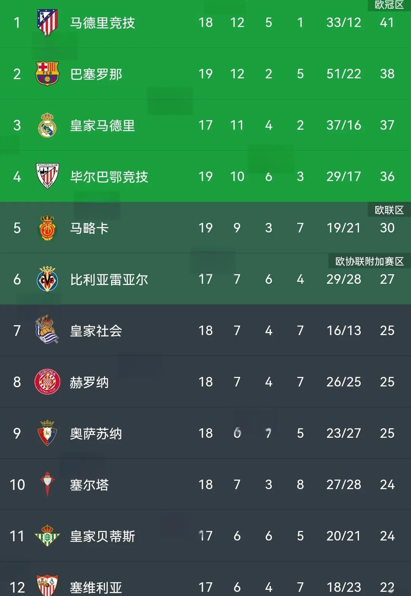Open team name 皇家贝蒂斯
The width and height of the screenshot is (411, 596).
[x=103, y=536]
